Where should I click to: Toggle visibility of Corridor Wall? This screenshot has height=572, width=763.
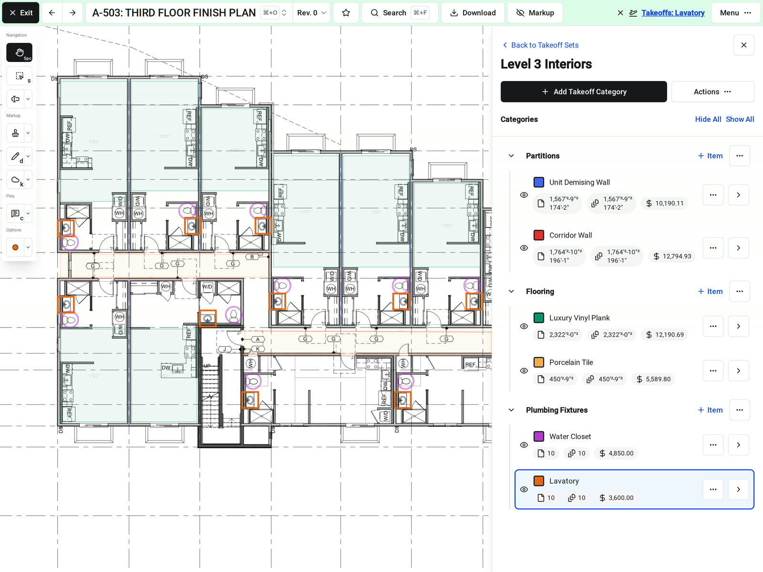pyautogui.click(x=524, y=248)
